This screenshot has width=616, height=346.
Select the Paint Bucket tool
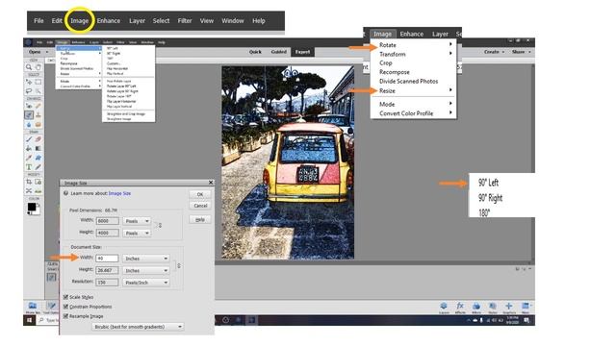29,149
